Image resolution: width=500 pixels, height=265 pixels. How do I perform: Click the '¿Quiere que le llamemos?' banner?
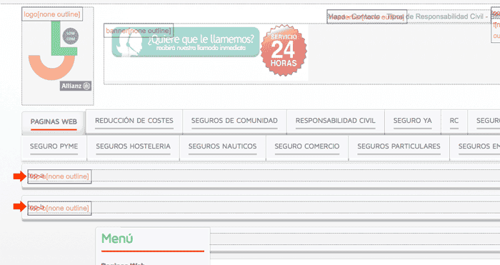[186, 42]
